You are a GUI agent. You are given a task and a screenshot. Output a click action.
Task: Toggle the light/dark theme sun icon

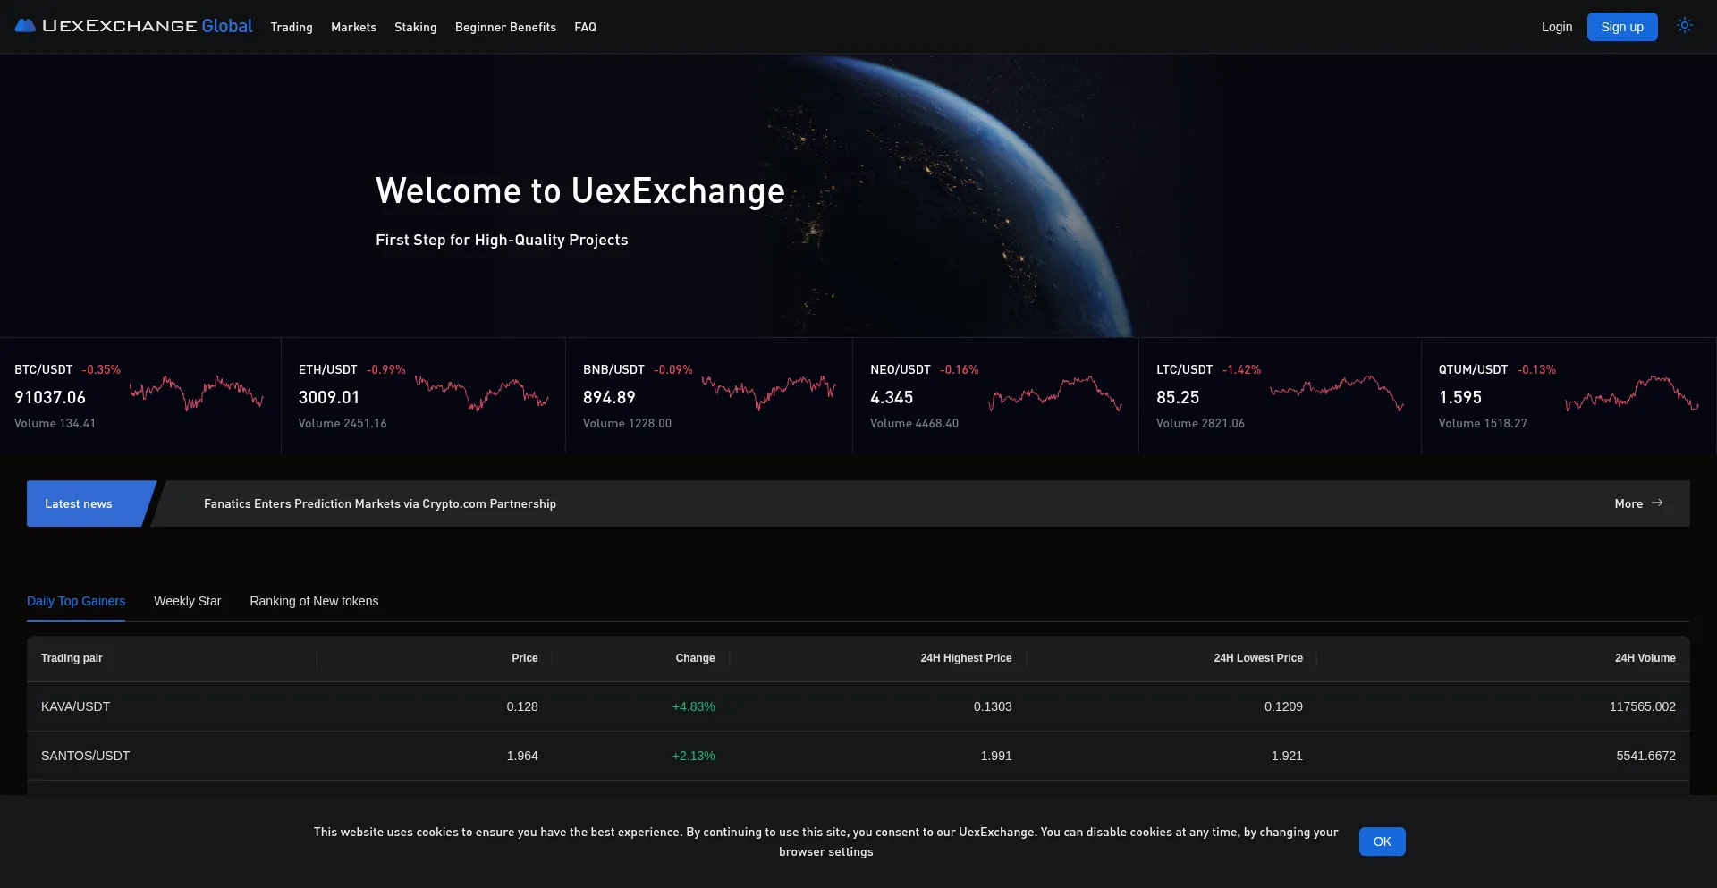click(x=1684, y=26)
